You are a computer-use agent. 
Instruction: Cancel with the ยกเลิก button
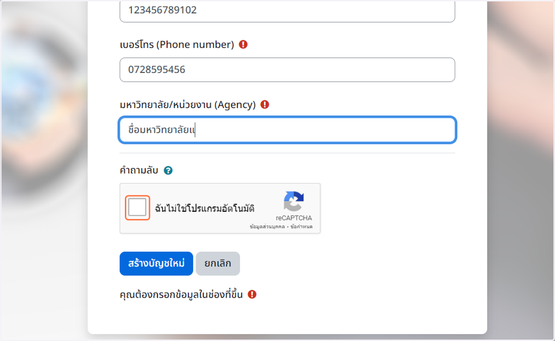[218, 263]
